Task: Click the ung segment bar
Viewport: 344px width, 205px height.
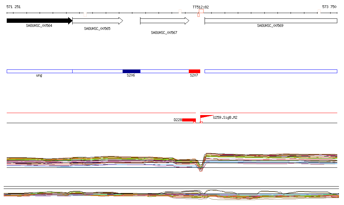Action: coord(39,71)
